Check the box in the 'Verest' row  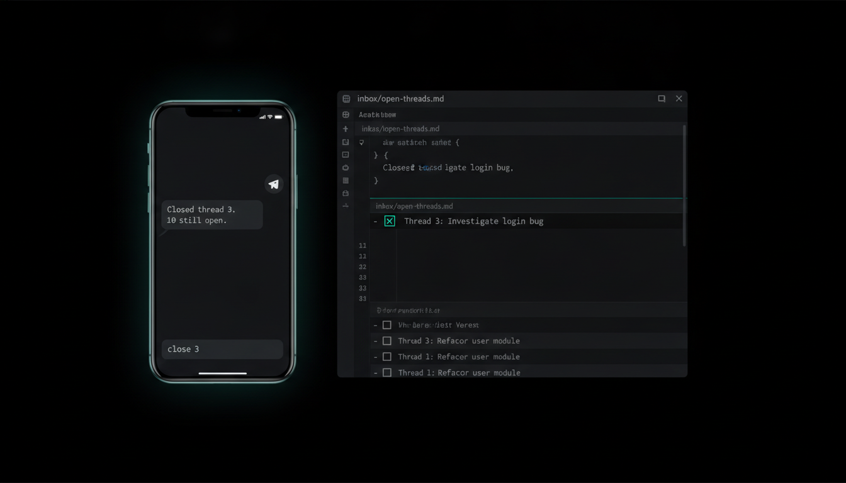click(x=387, y=325)
